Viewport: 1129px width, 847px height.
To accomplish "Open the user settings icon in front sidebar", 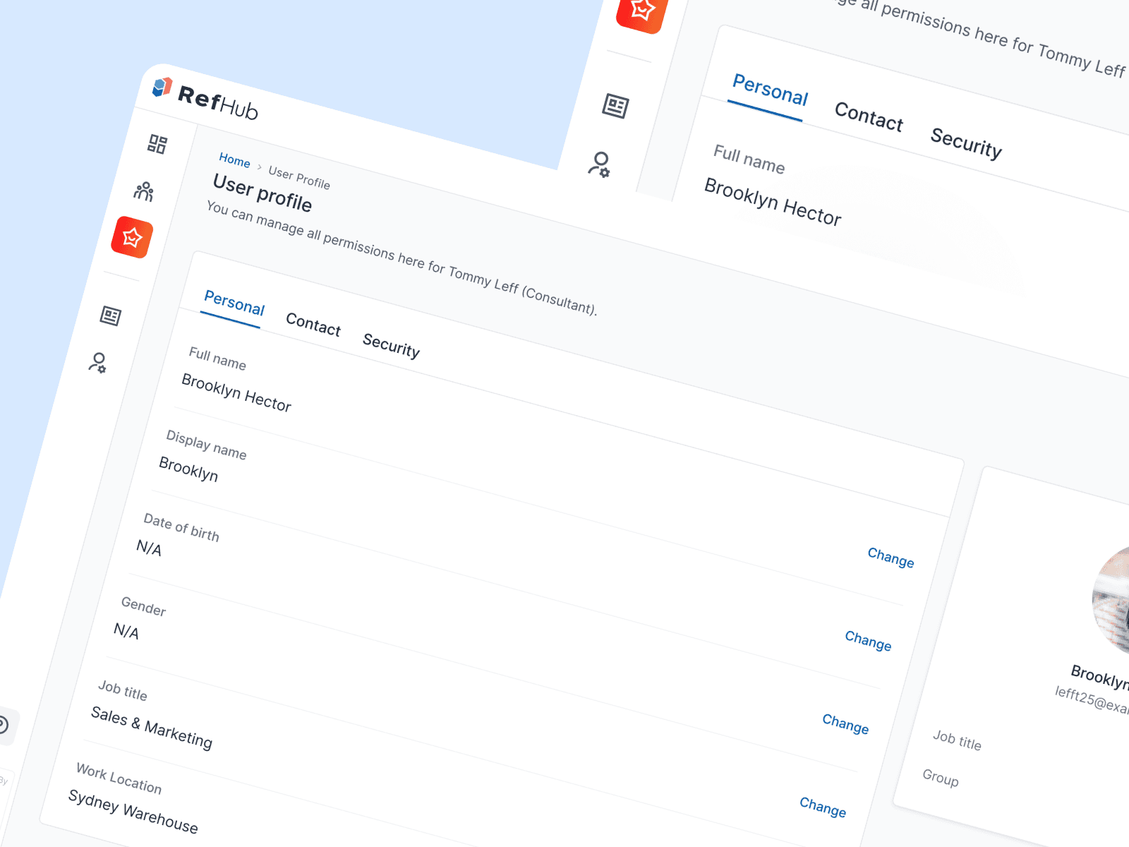I will click(98, 363).
